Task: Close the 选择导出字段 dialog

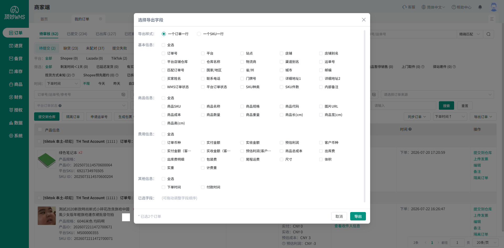Action: click(x=364, y=20)
